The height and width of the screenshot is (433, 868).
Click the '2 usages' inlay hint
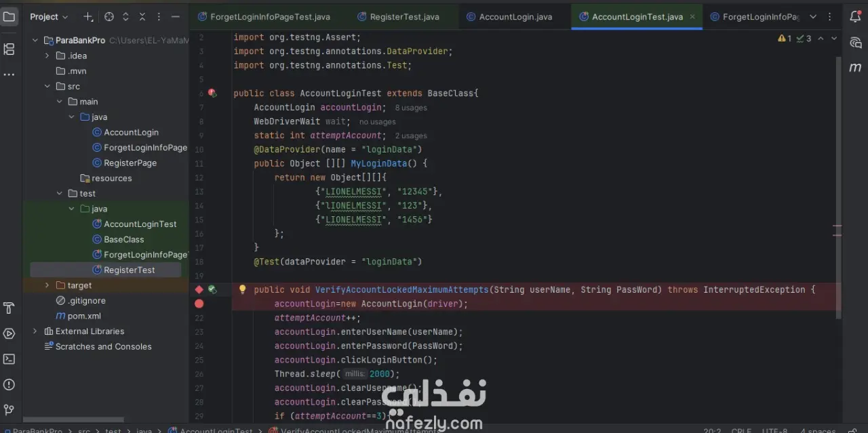(411, 136)
